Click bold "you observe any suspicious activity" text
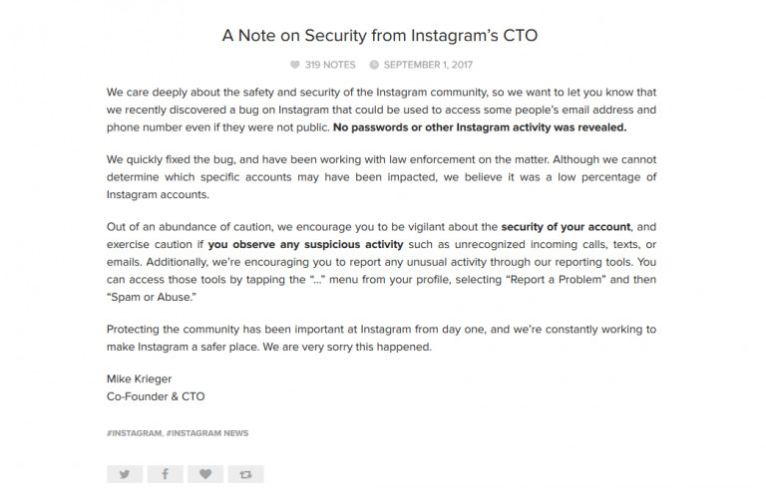Viewport: 766px width, 488px height. (x=305, y=244)
